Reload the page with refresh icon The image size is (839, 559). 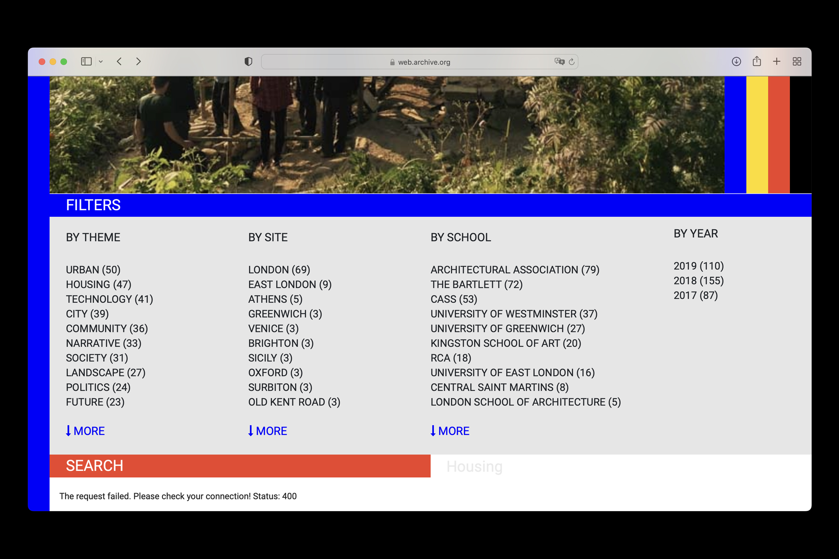(x=572, y=62)
